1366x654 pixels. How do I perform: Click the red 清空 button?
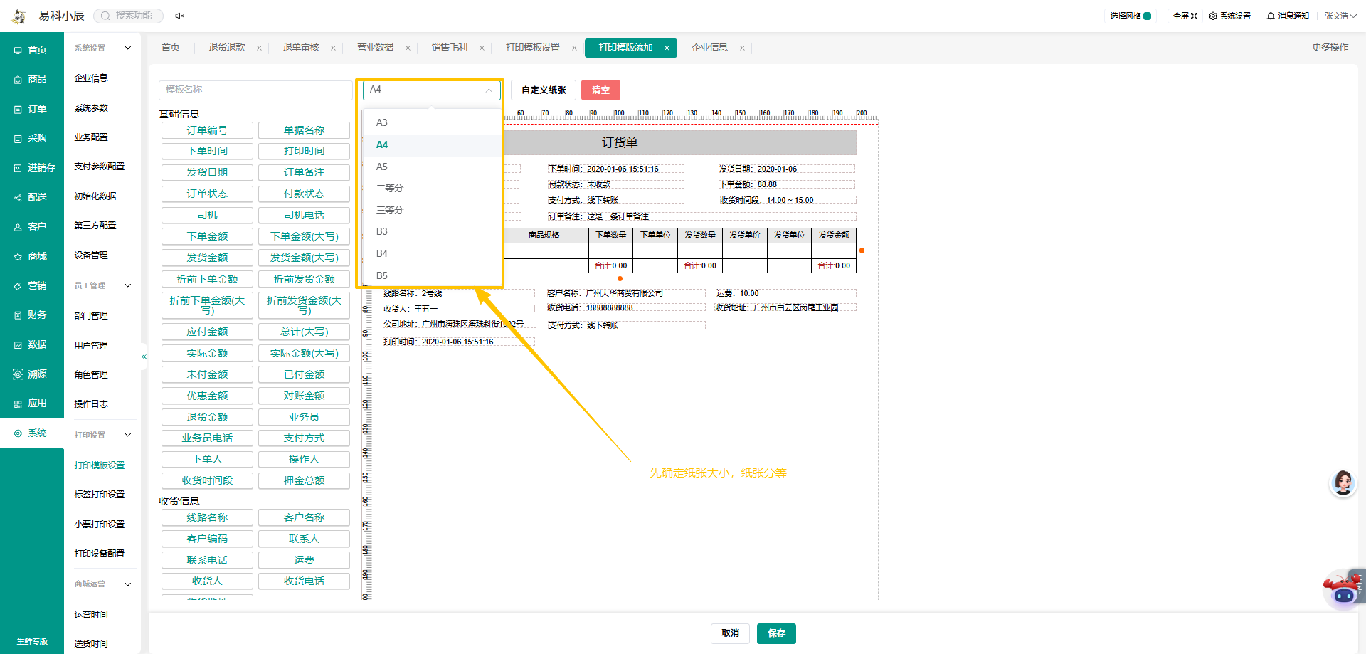click(600, 90)
